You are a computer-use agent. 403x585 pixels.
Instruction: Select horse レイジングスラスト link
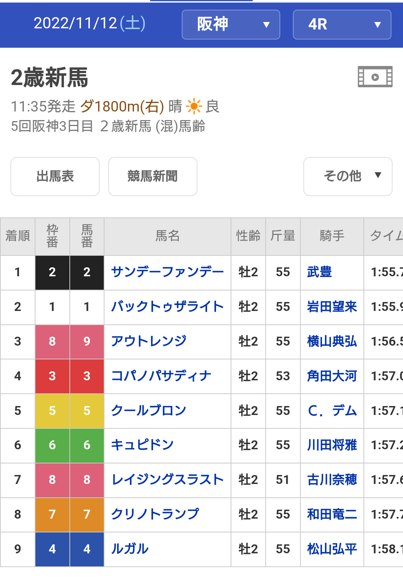pos(167,480)
